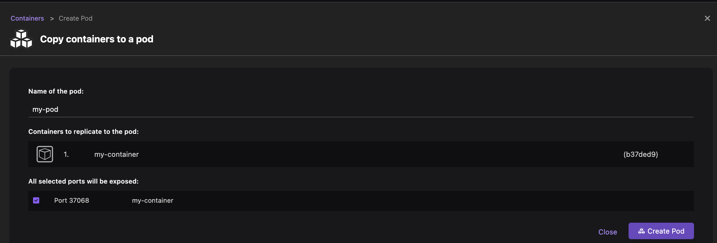Image resolution: width=717 pixels, height=243 pixels.
Task: Click the Containers breadcrumb link
Action: 27,18
